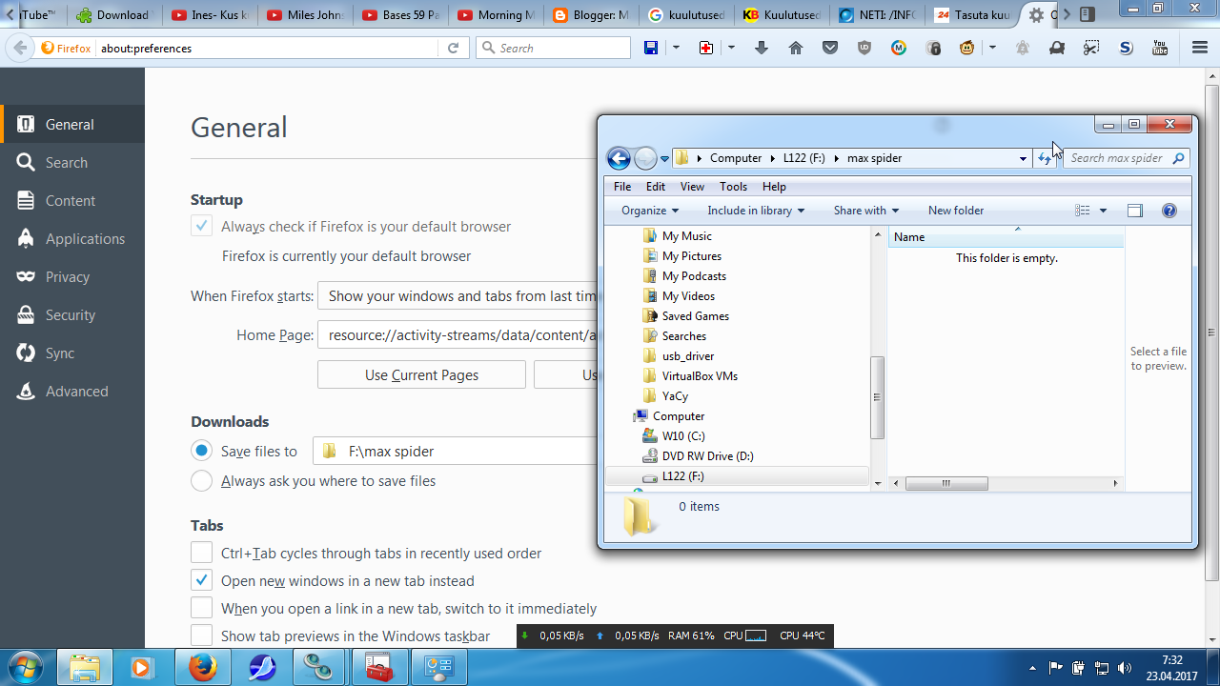Open the red toolbox taskbar app
1220x686 pixels.
(380, 667)
